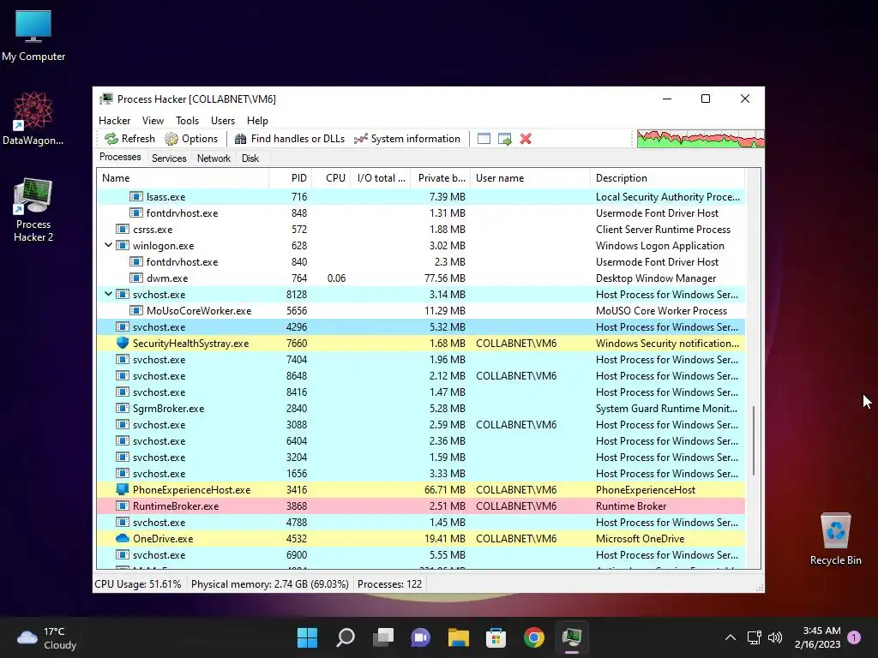Screen dimensions: 878x658
Task: Open the Help menu
Action: pos(257,120)
